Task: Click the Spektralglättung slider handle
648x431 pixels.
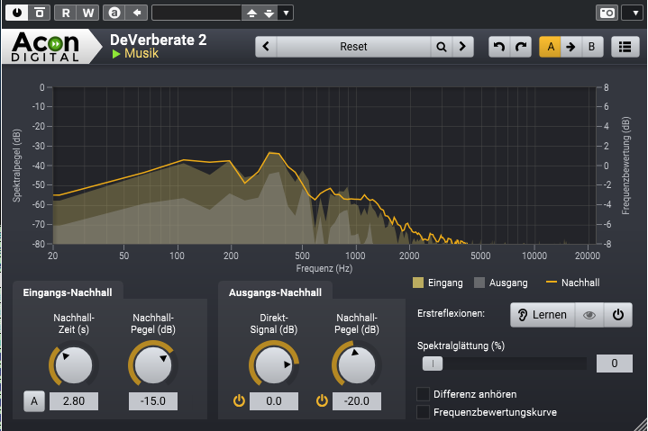Action: coord(433,364)
